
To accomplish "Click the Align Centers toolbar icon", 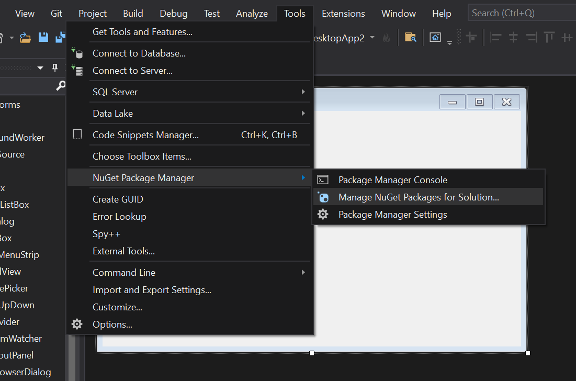I will 513,38.
